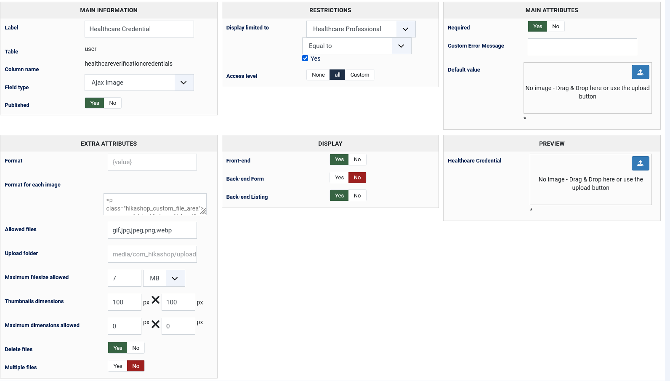Viewport: 670px width, 381px height.
Task: Enable Yes for Back-end Form
Action: pos(339,178)
